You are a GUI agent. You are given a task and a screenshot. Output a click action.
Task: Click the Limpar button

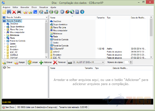[x=33, y=62]
